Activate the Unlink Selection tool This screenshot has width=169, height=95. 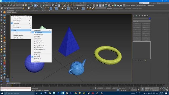click(x=11, y=6)
